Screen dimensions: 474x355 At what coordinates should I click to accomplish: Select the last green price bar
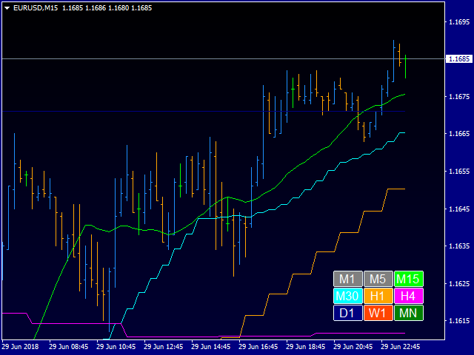click(x=405, y=67)
